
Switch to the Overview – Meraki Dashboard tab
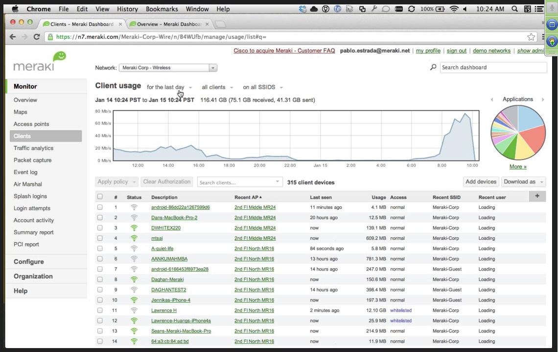pos(170,24)
